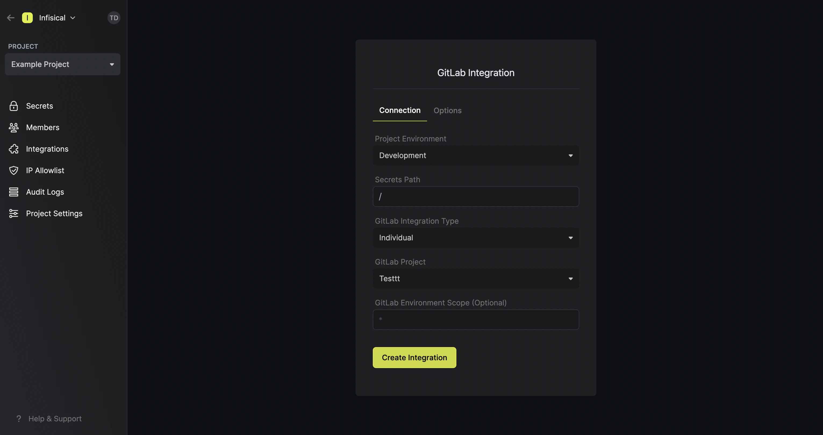823x435 pixels.
Task: Click the Infisical organization logo
Action: point(27,18)
